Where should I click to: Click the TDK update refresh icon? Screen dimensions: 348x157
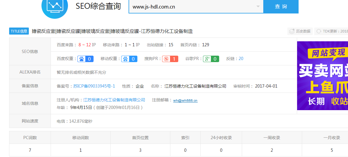pyautogui.click(x=319, y=31)
